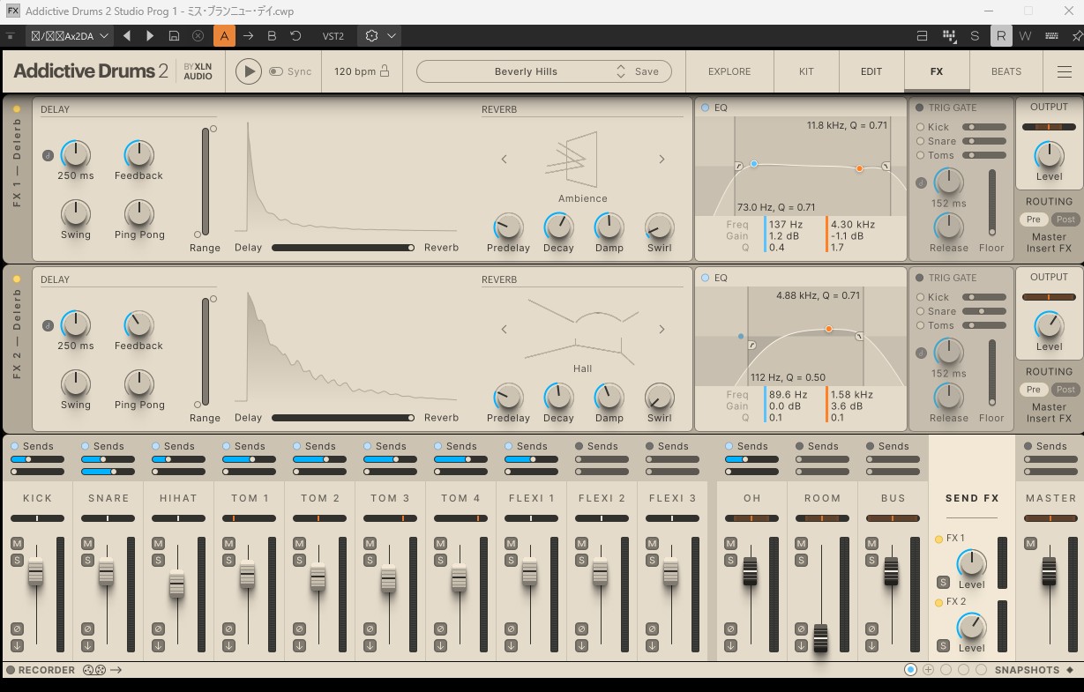Switch FX 2 Hall reverb to next type
Image resolution: width=1084 pixels, height=692 pixels.
pos(662,330)
